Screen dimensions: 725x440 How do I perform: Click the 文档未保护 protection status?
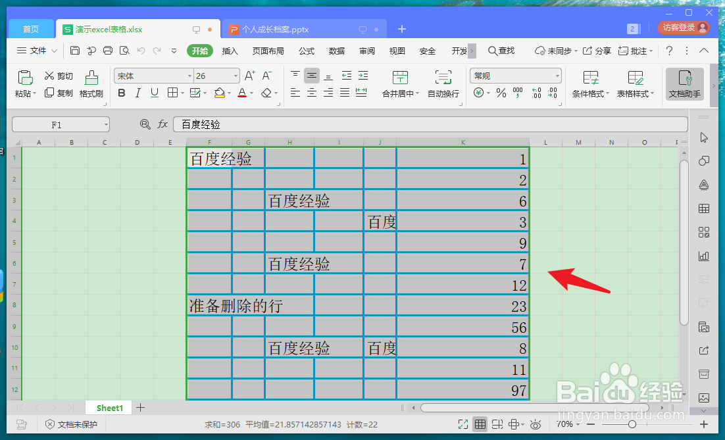click(71, 424)
